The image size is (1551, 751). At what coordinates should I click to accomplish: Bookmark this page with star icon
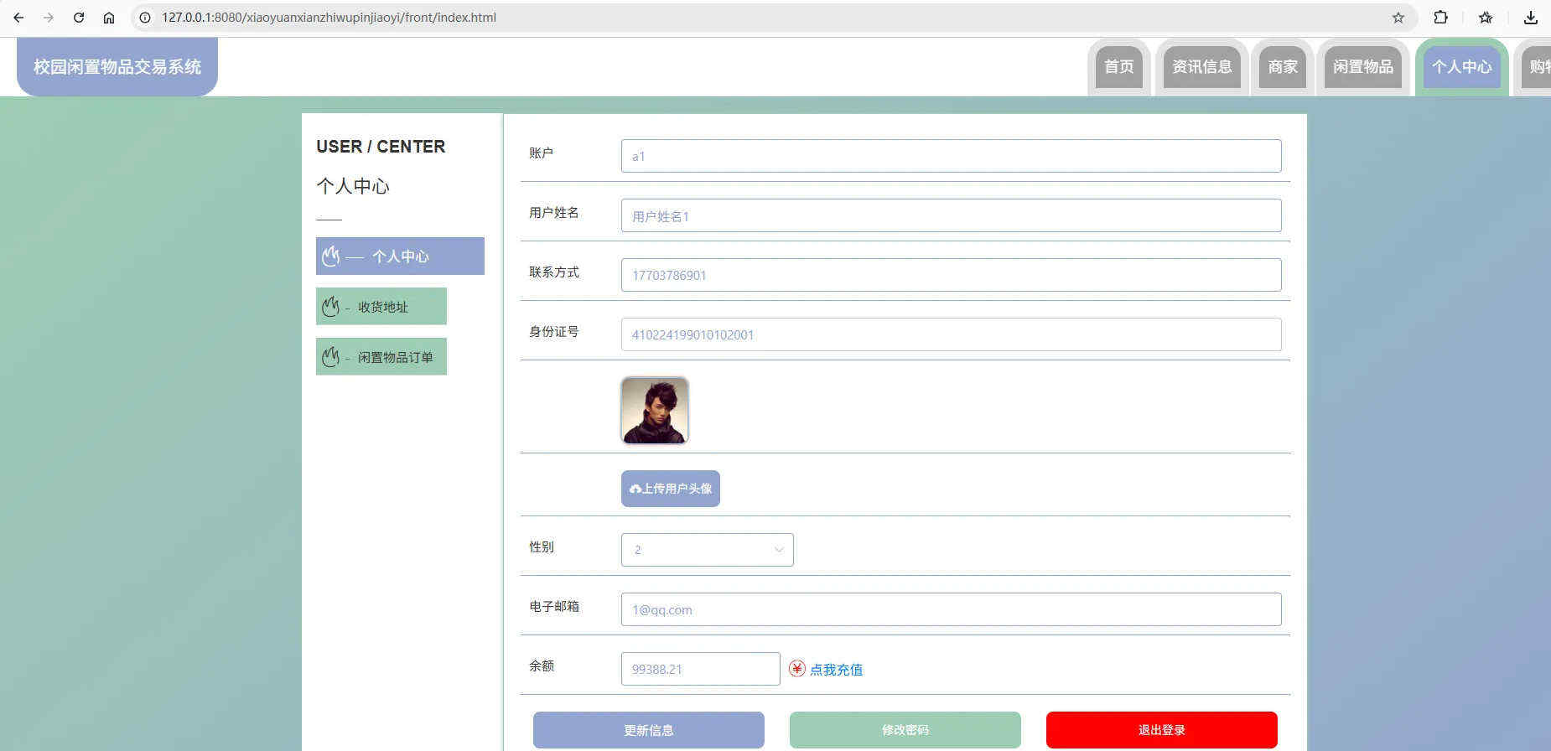[x=1398, y=18]
